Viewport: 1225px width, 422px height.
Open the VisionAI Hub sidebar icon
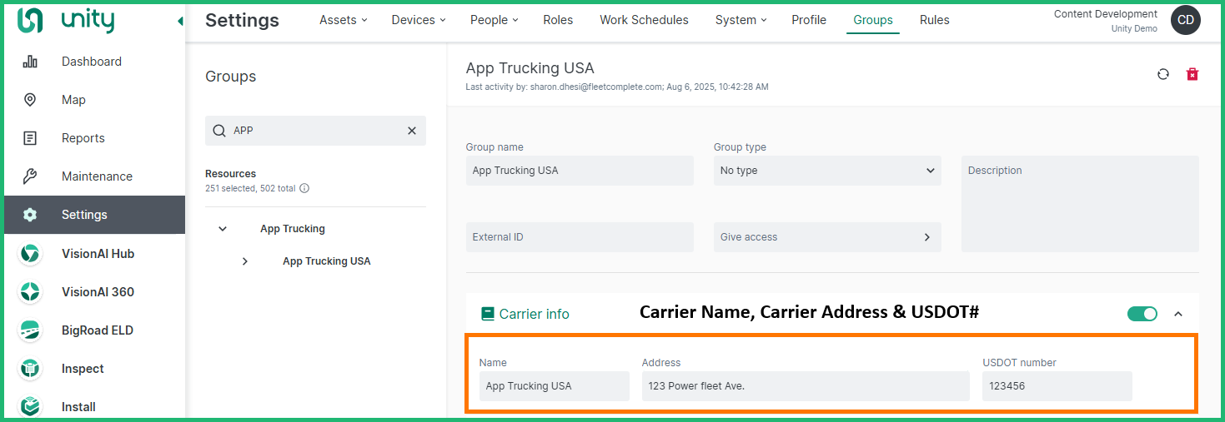(x=30, y=254)
